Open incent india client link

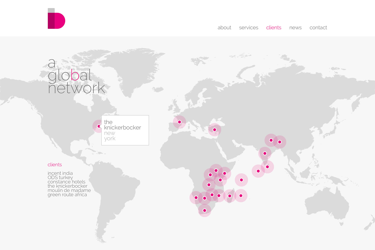tap(60, 173)
